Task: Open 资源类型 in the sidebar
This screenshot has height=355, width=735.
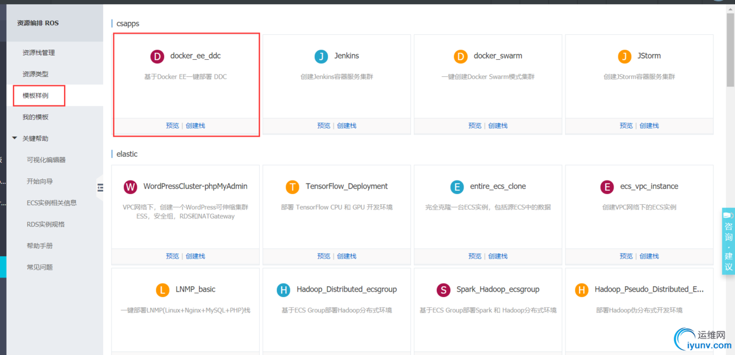Action: pos(36,74)
